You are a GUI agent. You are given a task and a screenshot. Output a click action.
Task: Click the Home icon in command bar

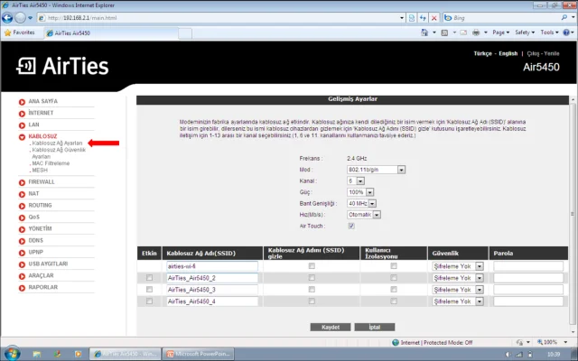pos(424,32)
